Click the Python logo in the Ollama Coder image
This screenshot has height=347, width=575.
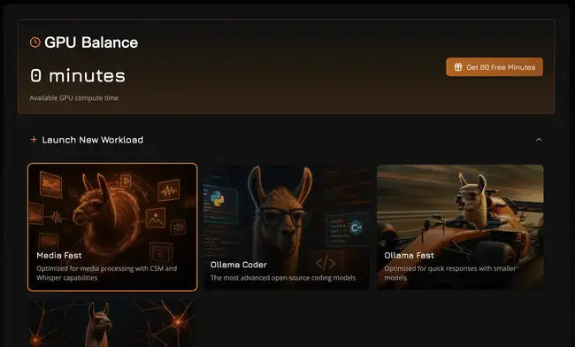click(218, 199)
